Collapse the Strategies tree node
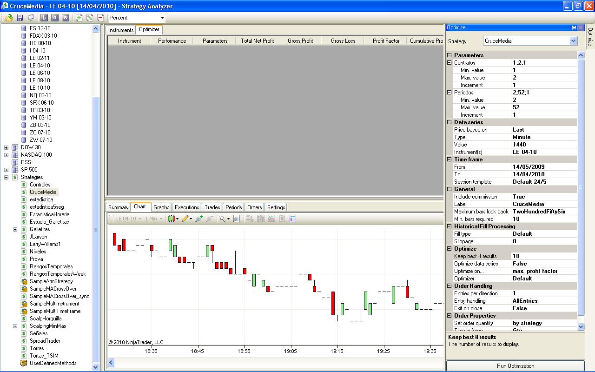 pos(6,177)
